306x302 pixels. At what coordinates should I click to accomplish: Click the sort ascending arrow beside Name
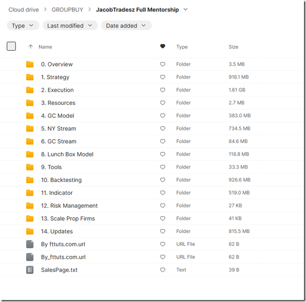point(31,47)
